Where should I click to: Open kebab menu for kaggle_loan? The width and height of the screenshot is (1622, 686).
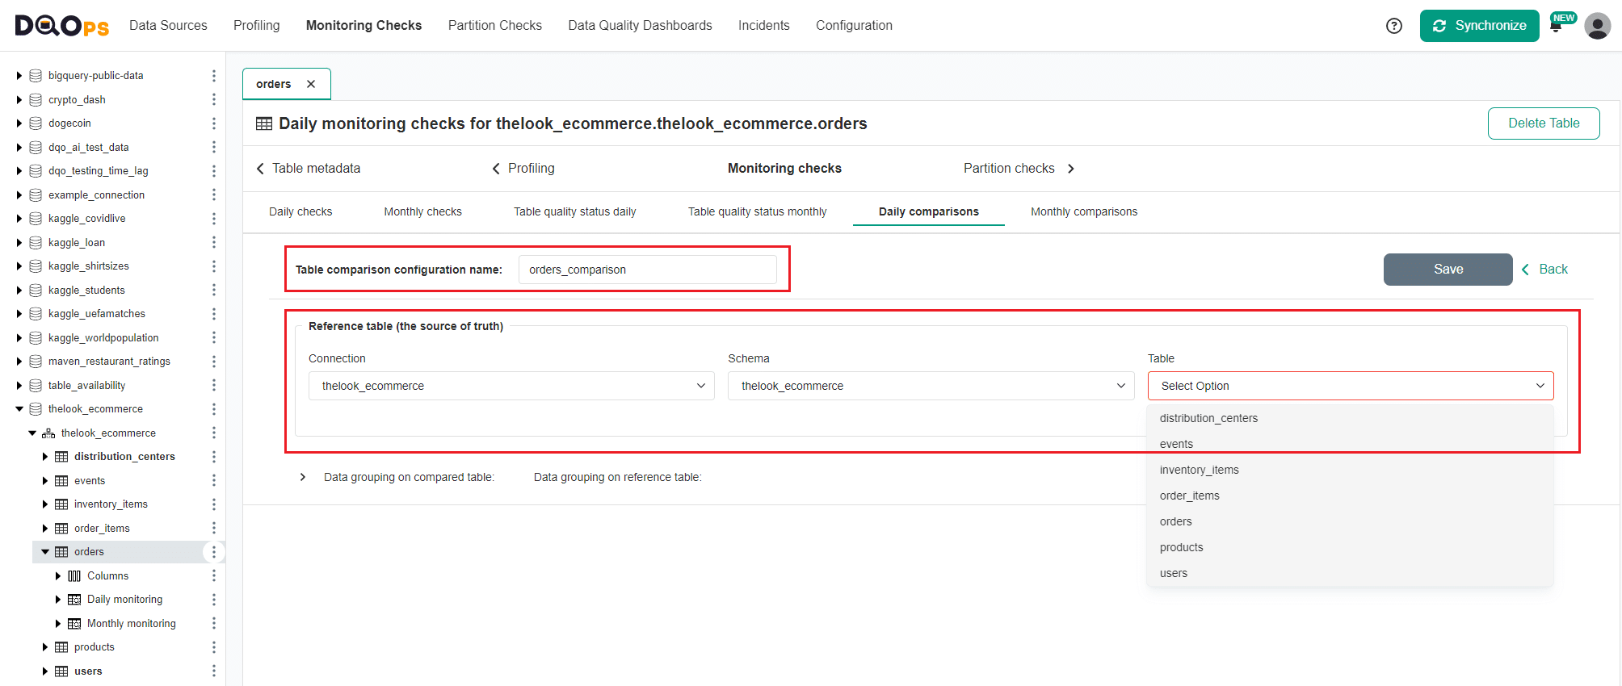coord(213,242)
